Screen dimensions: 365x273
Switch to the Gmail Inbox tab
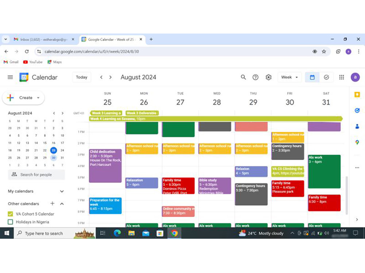point(44,39)
